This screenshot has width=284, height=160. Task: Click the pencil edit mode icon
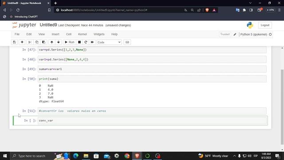point(235,34)
